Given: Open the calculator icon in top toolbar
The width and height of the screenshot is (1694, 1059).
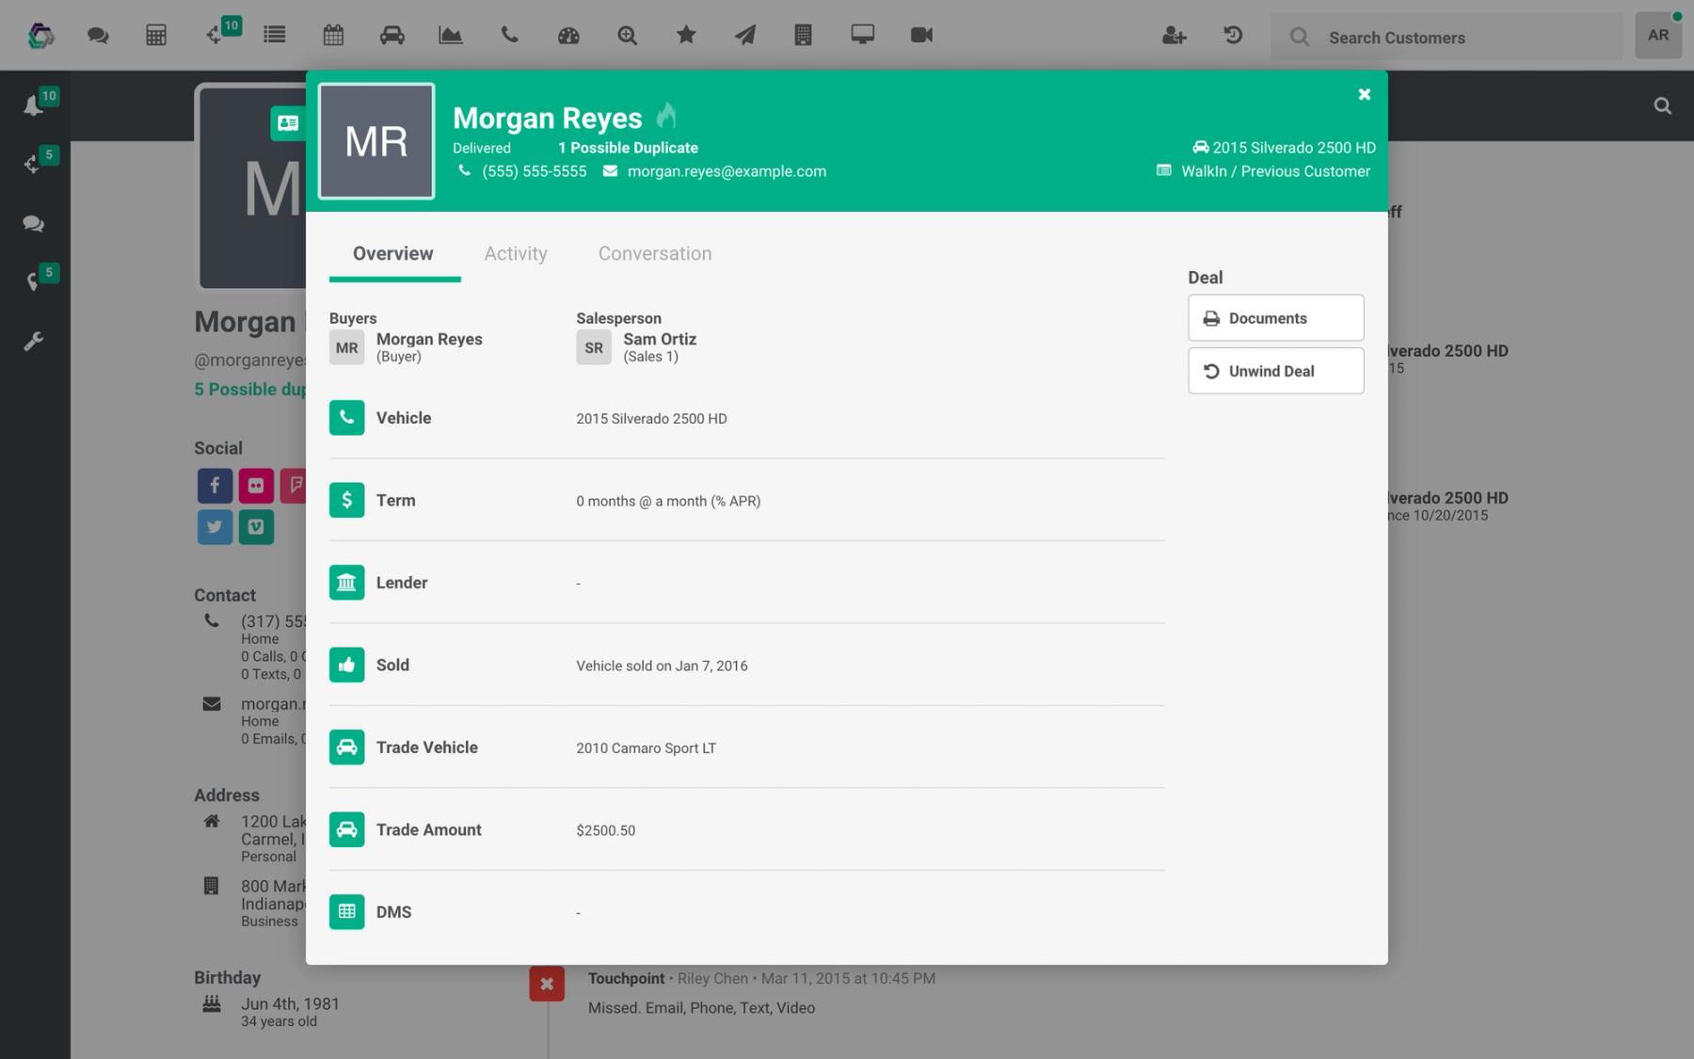Looking at the screenshot, I should pyautogui.click(x=156, y=36).
